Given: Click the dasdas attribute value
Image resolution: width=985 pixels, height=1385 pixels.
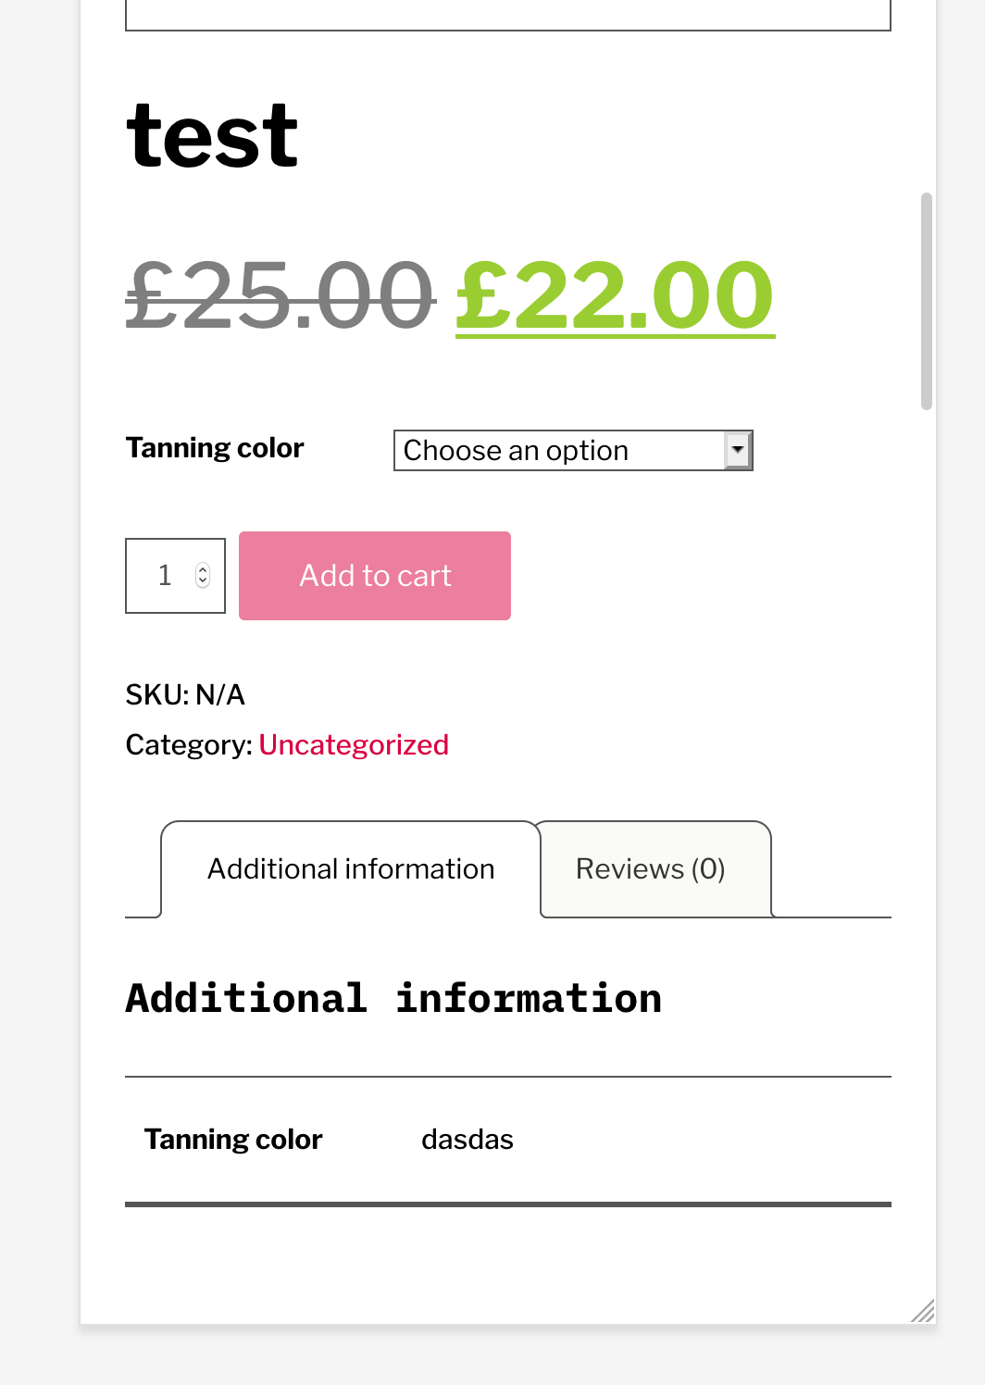Looking at the screenshot, I should (x=467, y=1139).
